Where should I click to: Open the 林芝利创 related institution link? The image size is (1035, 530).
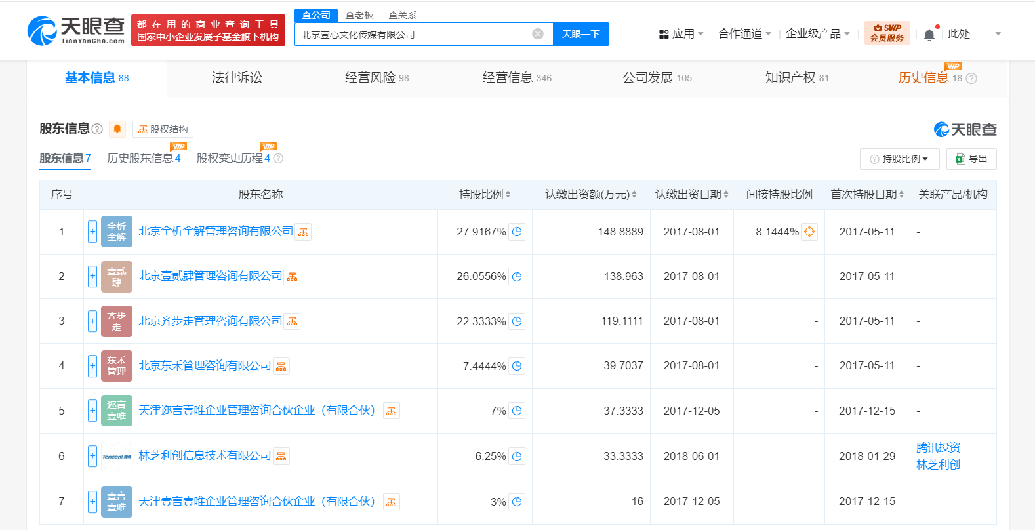point(938,464)
